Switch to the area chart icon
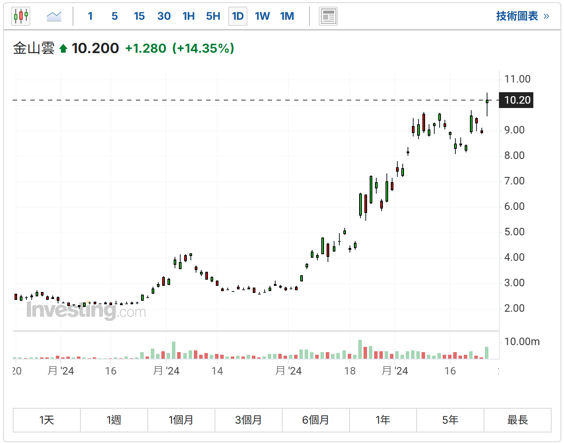Image resolution: width=564 pixels, height=443 pixels. [x=54, y=17]
